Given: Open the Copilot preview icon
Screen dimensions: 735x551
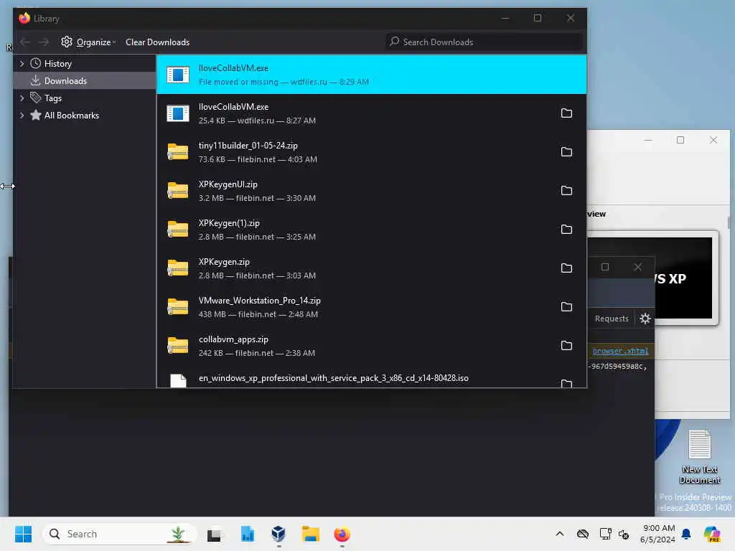Looking at the screenshot, I should tap(712, 534).
